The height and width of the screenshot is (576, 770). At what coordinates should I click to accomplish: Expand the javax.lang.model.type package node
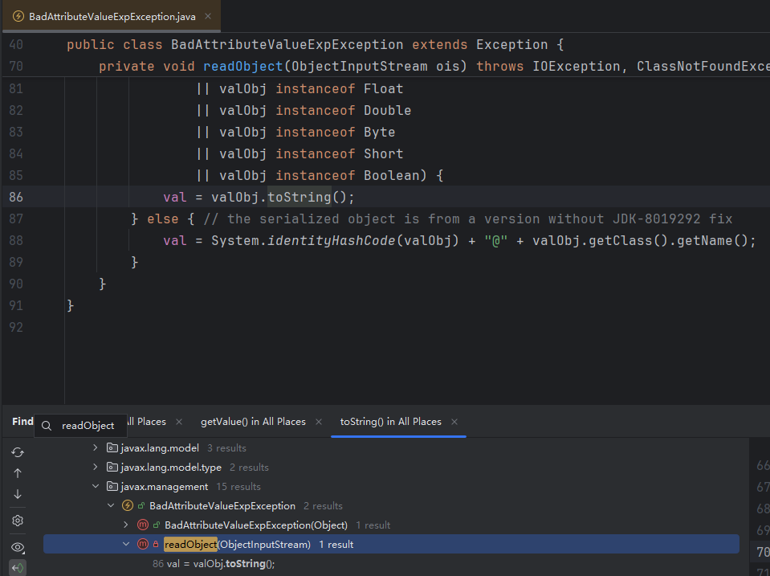96,468
